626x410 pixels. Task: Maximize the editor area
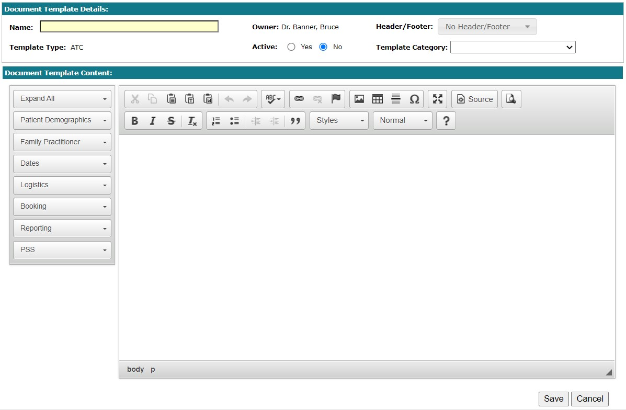click(438, 99)
